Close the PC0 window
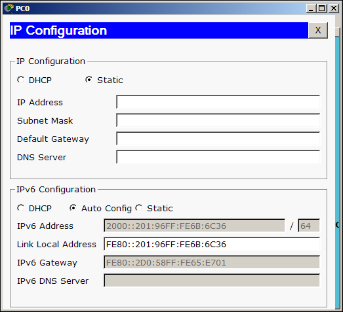The height and width of the screenshot is (312, 343). click(334, 9)
